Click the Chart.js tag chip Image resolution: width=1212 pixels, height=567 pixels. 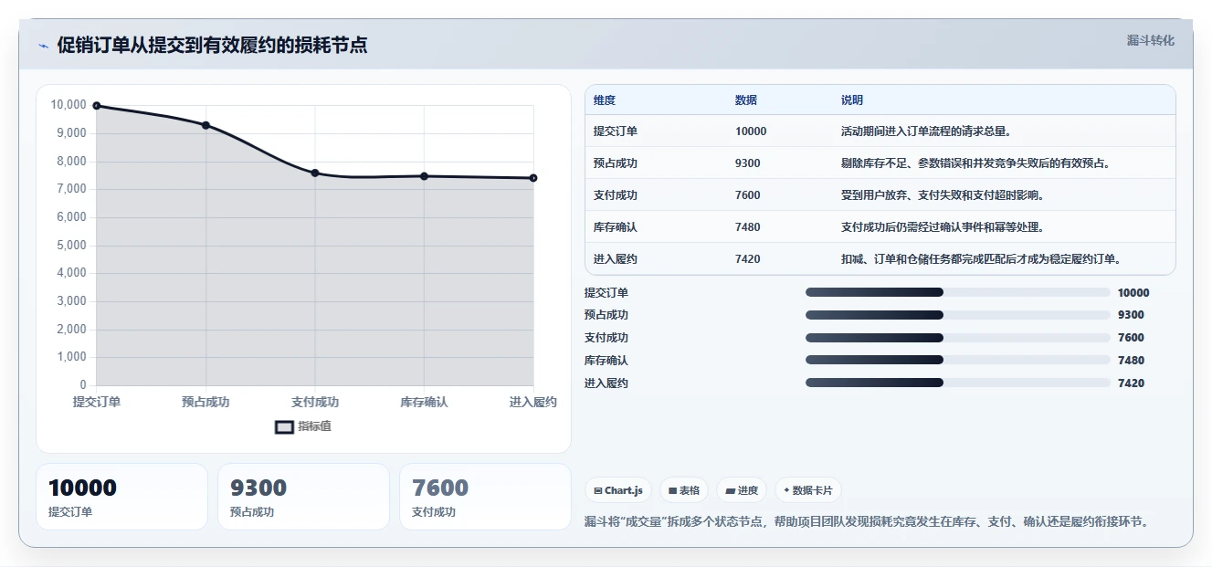pyautogui.click(x=618, y=490)
